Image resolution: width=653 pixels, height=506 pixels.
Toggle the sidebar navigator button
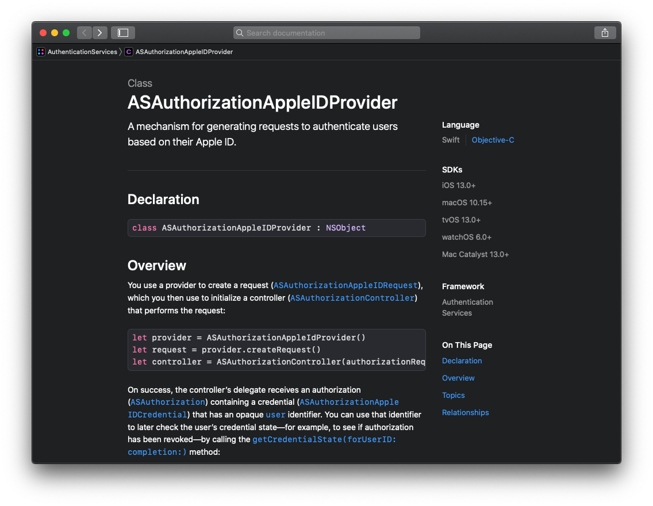point(123,32)
